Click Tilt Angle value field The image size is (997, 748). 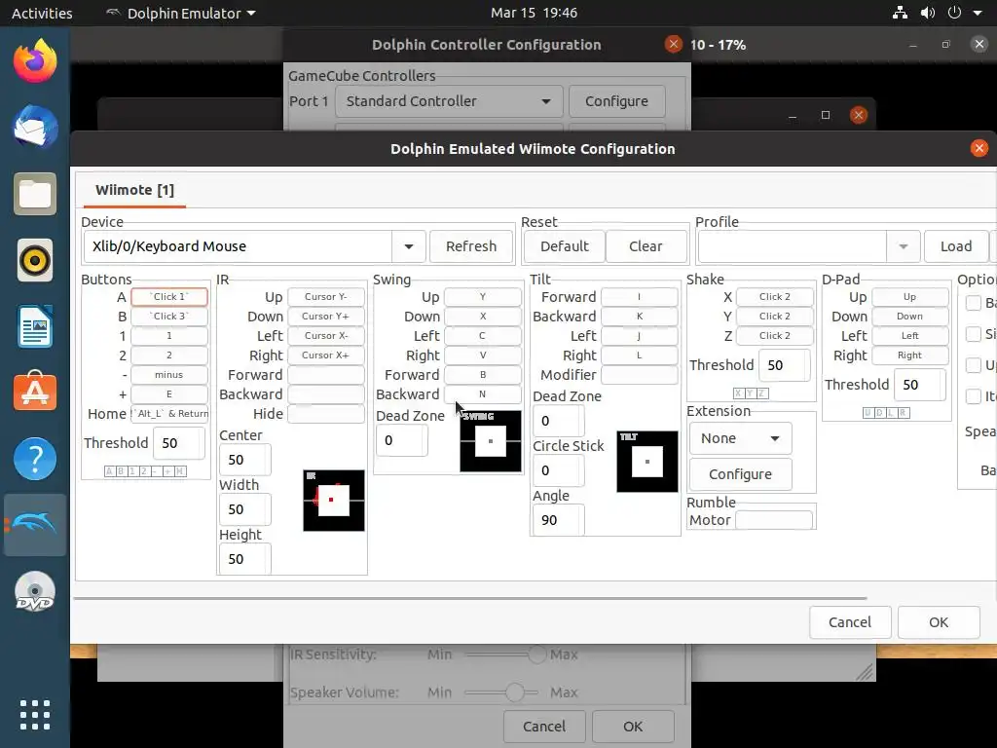(x=558, y=520)
